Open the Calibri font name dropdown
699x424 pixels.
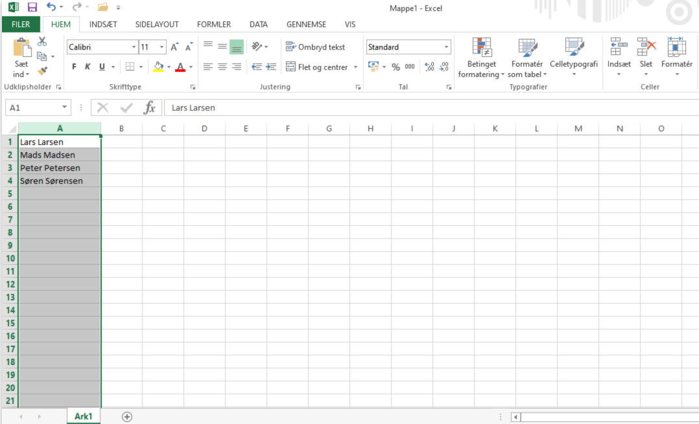pyautogui.click(x=134, y=47)
